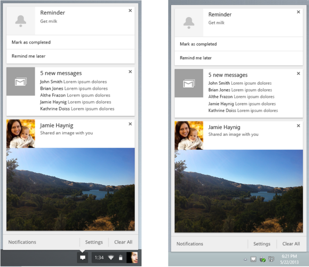The image size is (309, 267).
Task: Click Remind me later in right panel
Action: click(239, 58)
